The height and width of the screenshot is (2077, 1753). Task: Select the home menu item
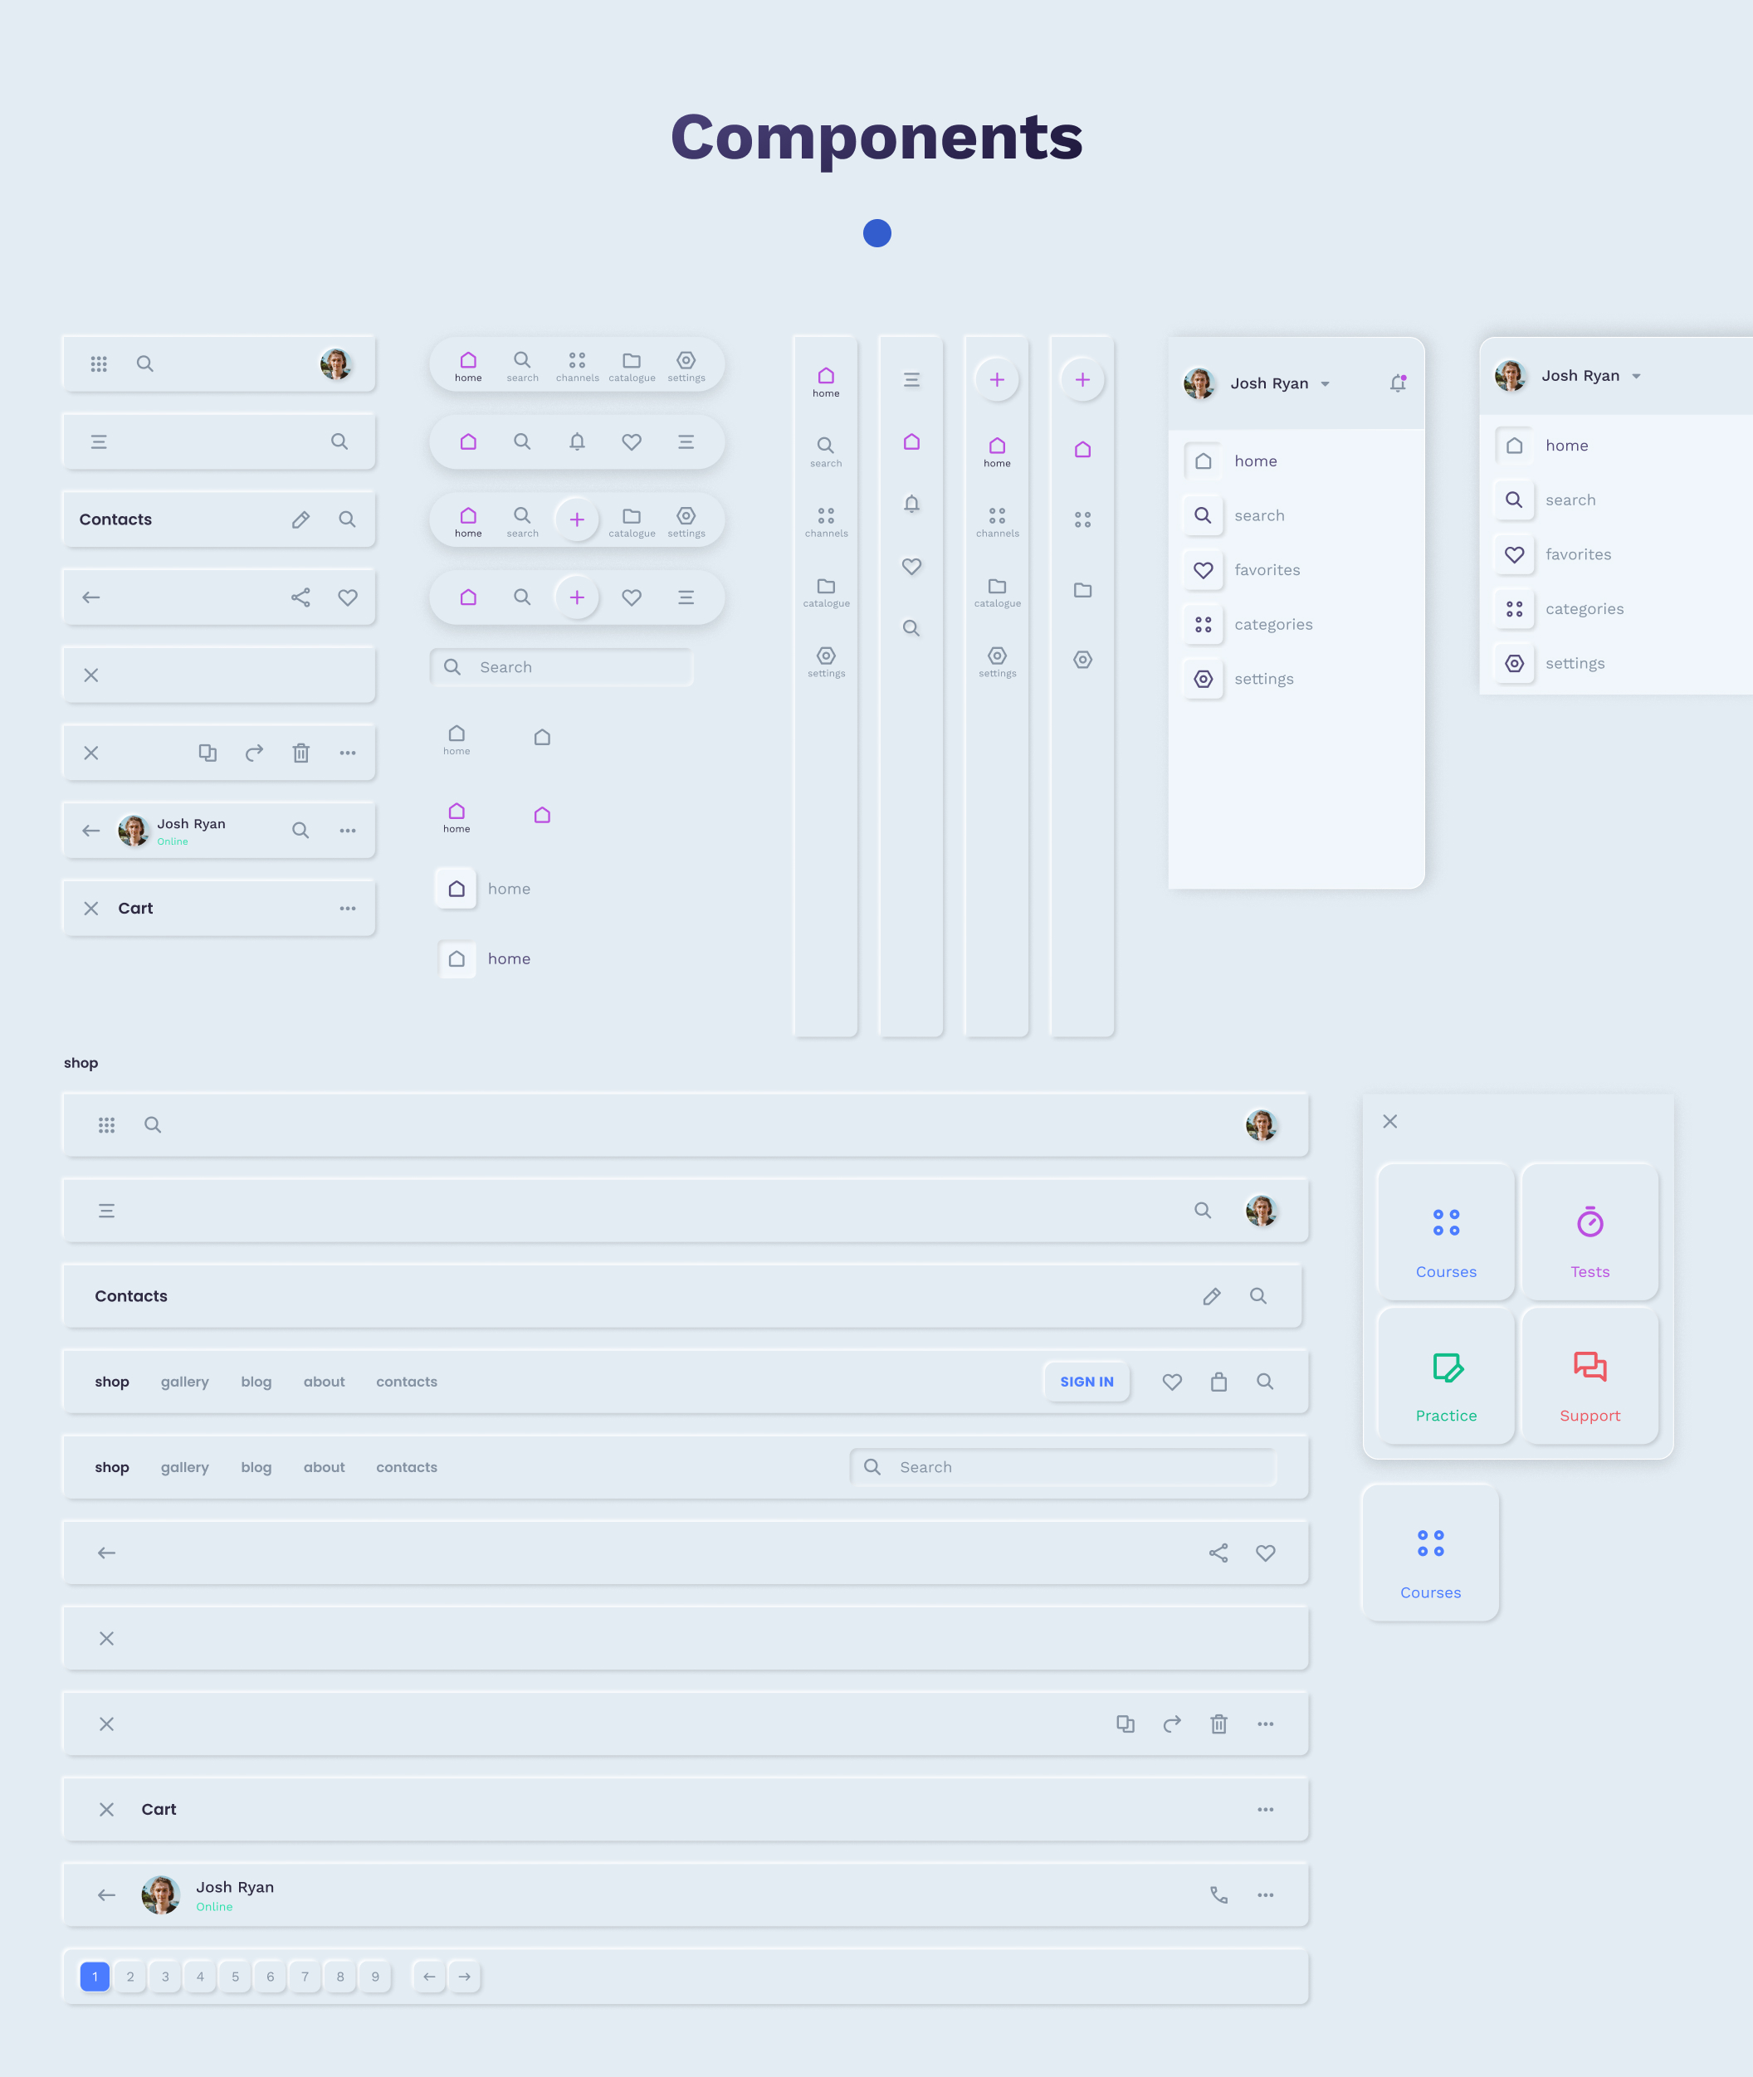(1257, 459)
